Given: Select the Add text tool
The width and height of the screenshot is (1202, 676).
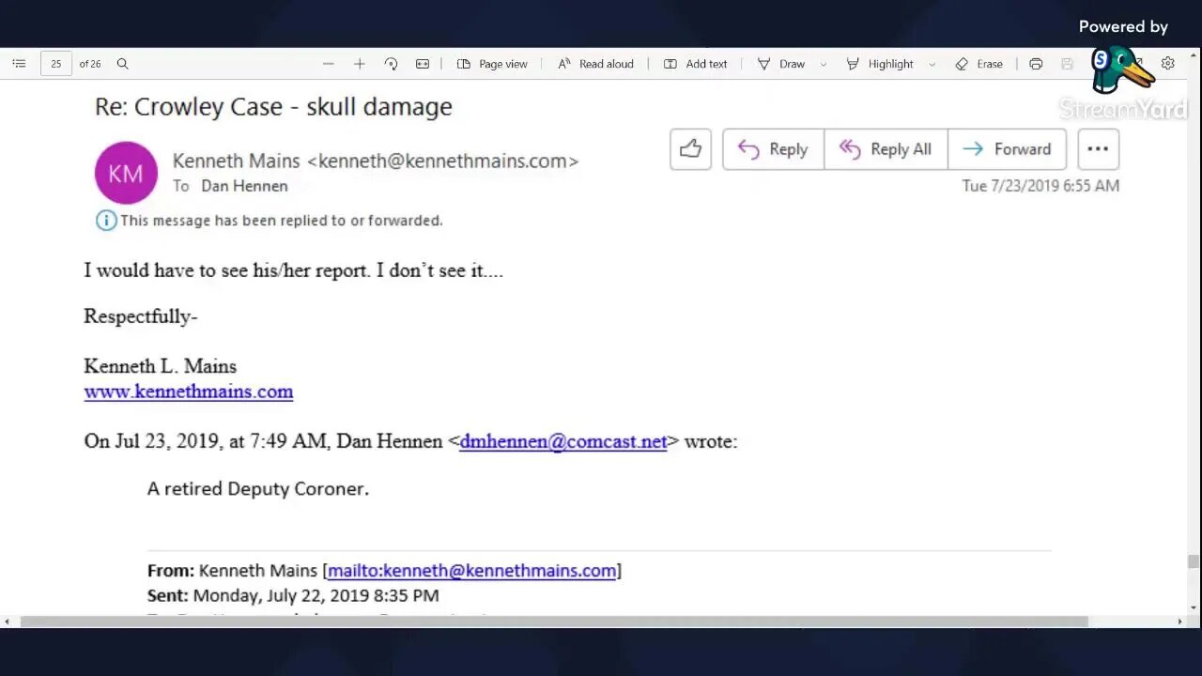Looking at the screenshot, I should pos(695,64).
